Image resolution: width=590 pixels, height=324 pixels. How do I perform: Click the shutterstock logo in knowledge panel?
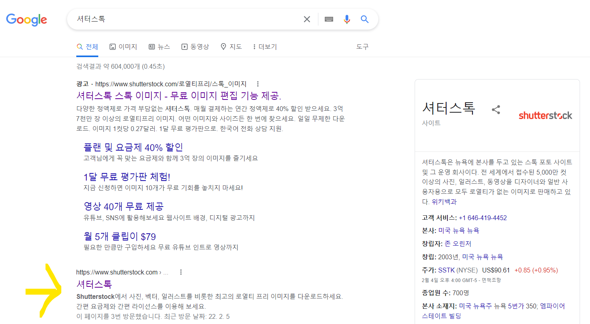[x=545, y=115]
